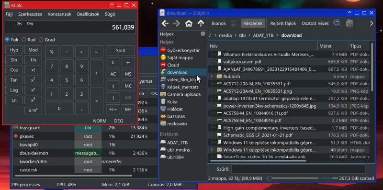Select ubi1804 device
The width and height of the screenshot is (383, 190).
(x=183, y=157)
